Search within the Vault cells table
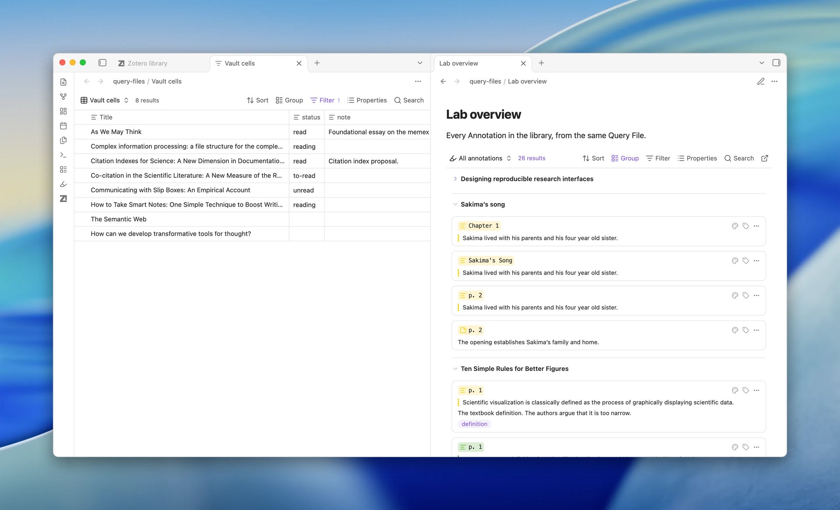 pyautogui.click(x=409, y=100)
